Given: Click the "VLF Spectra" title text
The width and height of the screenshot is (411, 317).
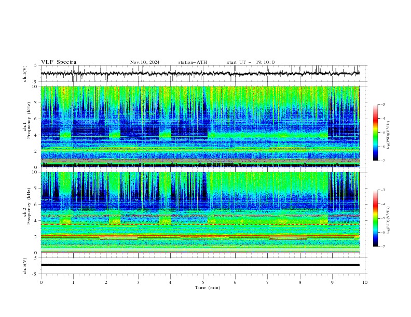Looking at the screenshot, I should [x=59, y=62].
